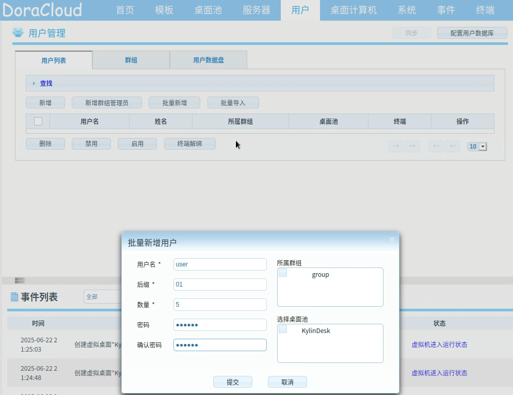Switch to the 群组 tab
The width and height of the screenshot is (513, 395).
click(131, 59)
